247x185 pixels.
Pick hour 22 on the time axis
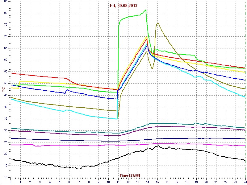226,182
